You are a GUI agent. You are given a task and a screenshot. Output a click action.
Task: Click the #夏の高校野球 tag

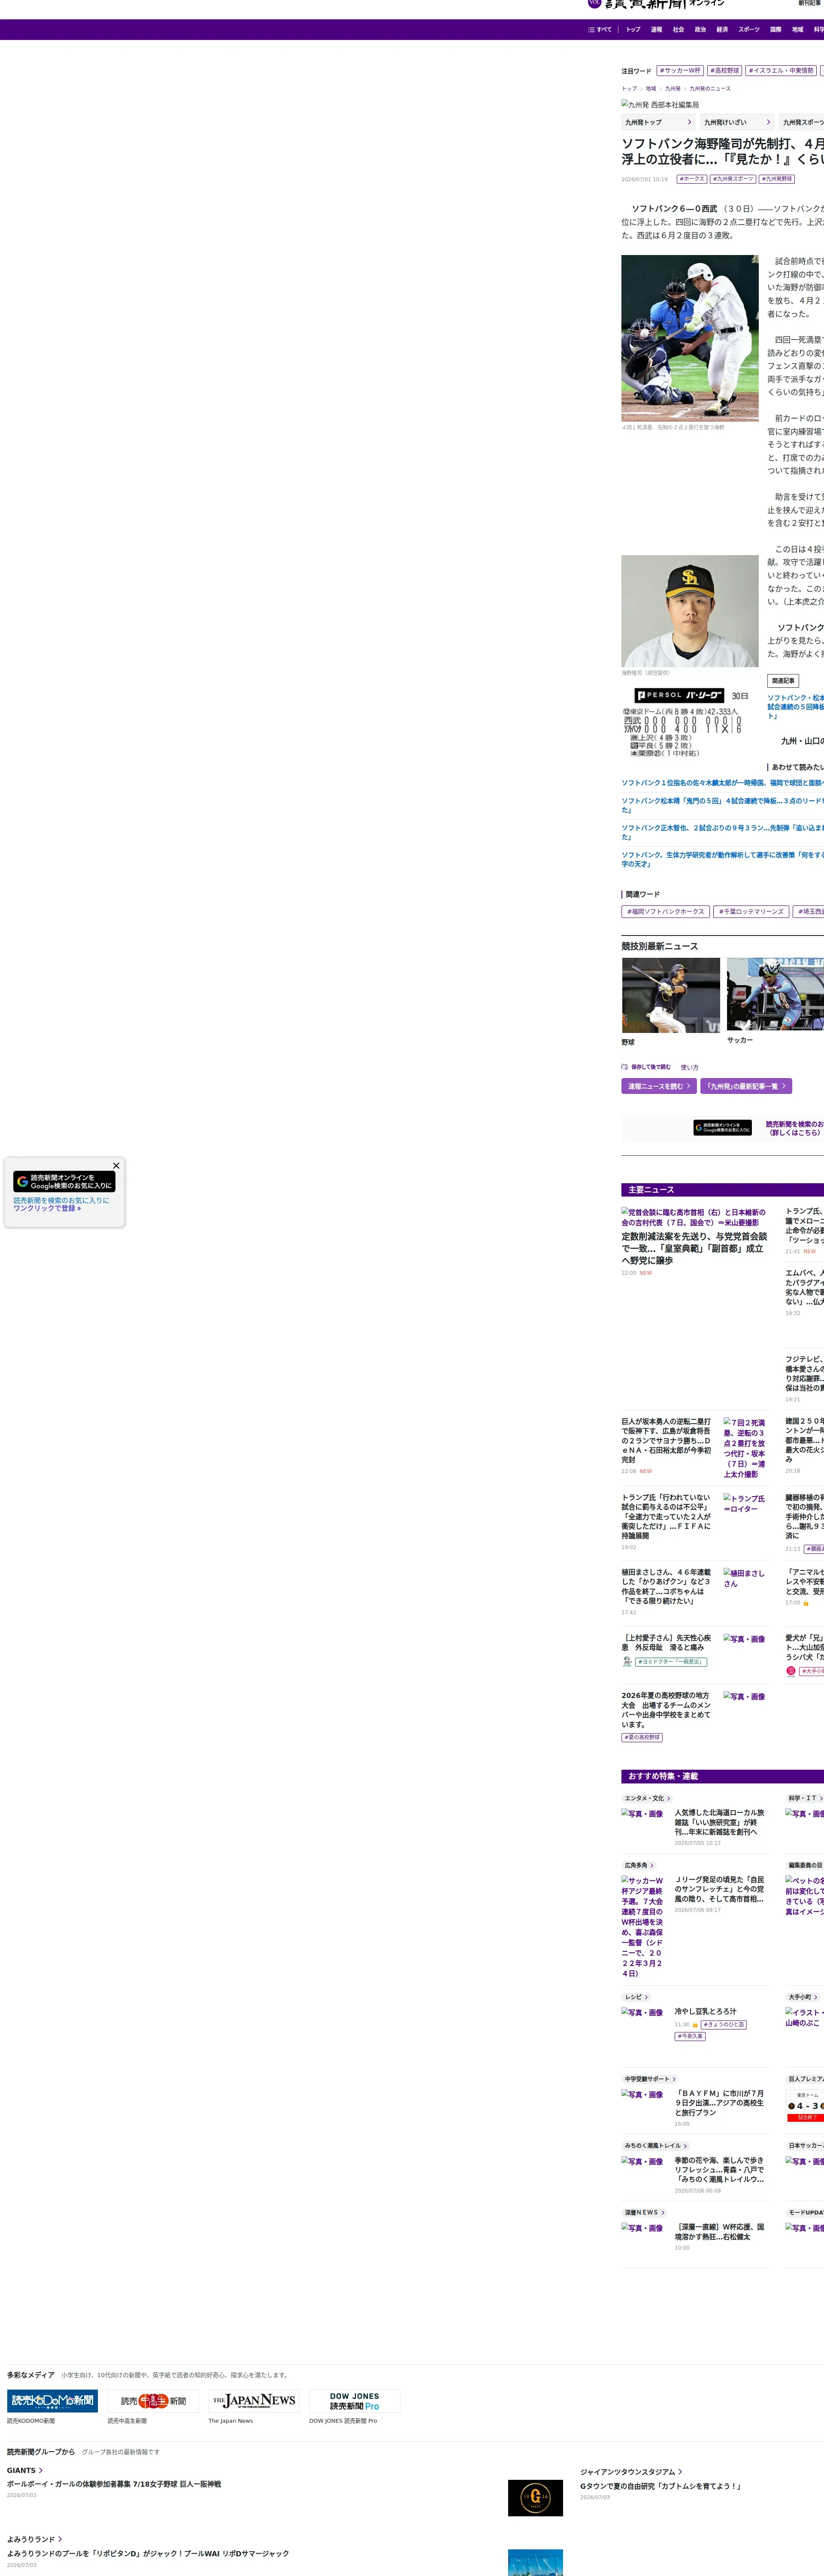pyautogui.click(x=642, y=1737)
